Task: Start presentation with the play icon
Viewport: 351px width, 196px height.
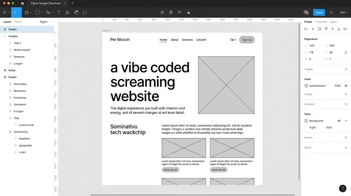Action: [x=331, y=13]
